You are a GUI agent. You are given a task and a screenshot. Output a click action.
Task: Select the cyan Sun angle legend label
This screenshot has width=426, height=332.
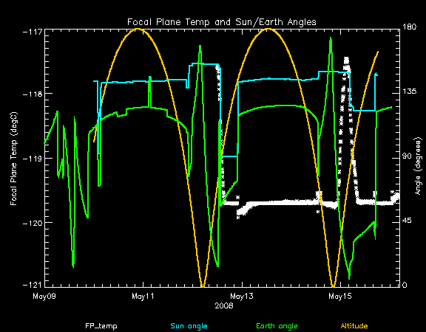pyautogui.click(x=189, y=326)
